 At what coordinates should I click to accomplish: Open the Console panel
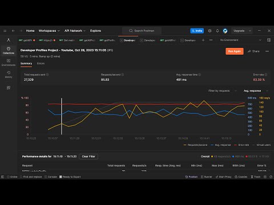[51, 177]
